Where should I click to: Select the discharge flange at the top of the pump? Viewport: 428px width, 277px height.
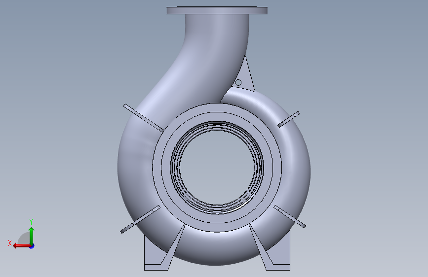[x=217, y=11]
